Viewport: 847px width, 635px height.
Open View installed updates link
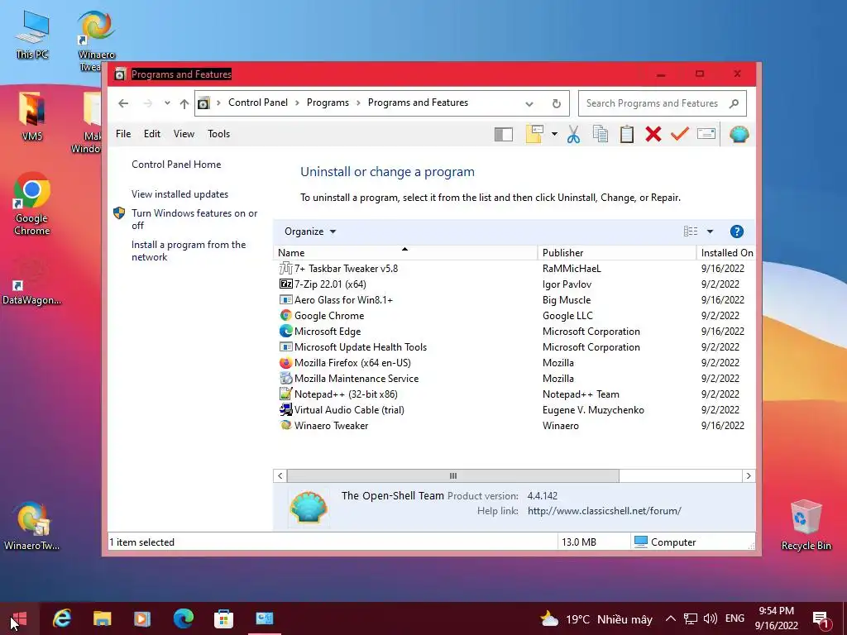pos(179,193)
